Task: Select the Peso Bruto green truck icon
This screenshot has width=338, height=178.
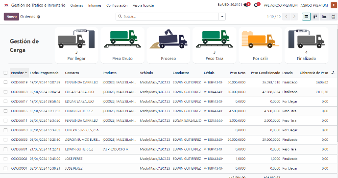Action: (x=122, y=39)
